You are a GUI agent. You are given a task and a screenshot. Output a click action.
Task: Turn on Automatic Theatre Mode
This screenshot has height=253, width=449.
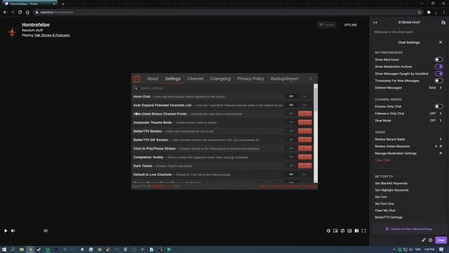click(304, 122)
